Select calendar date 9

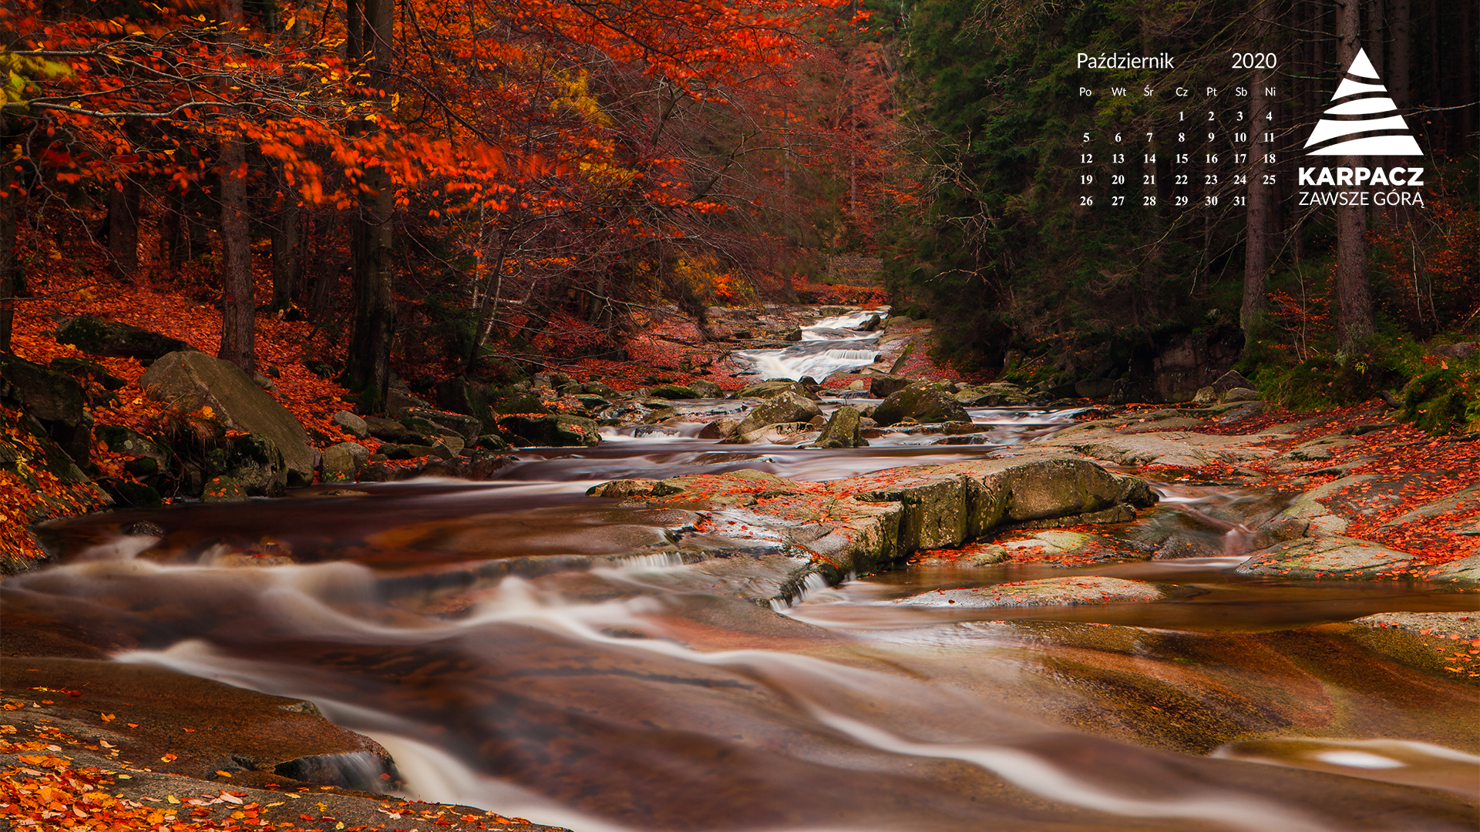coord(1211,138)
